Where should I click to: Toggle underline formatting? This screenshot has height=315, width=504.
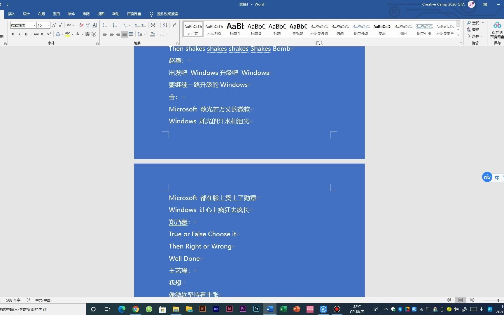pyautogui.click(x=26, y=34)
